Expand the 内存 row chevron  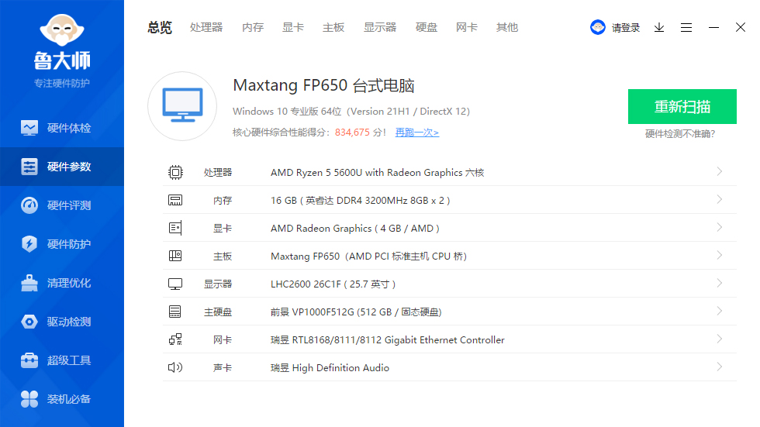coord(720,199)
